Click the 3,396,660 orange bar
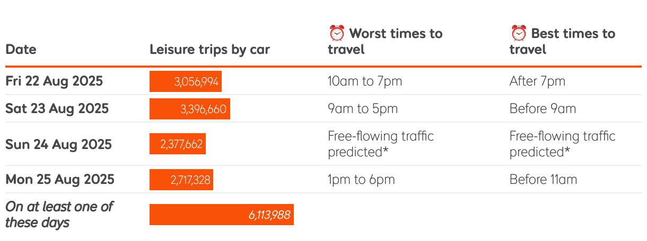Image resolution: width=647 pixels, height=241 pixels. coord(190,109)
